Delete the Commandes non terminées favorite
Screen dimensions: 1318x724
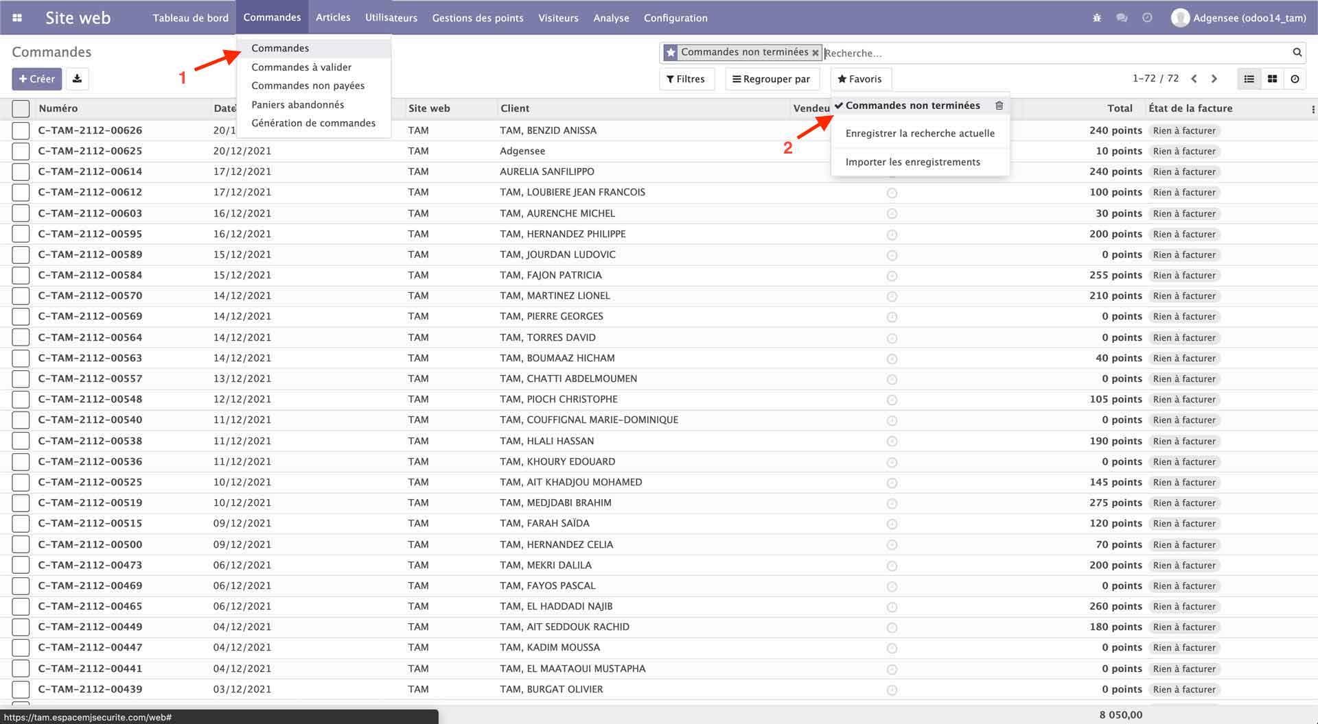[x=999, y=106]
